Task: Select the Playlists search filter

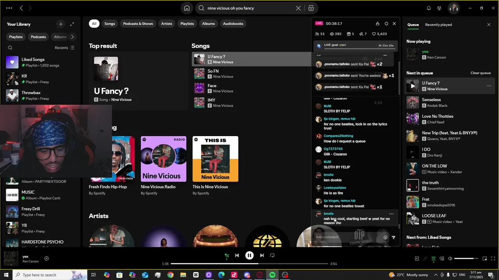Action: coord(187,24)
